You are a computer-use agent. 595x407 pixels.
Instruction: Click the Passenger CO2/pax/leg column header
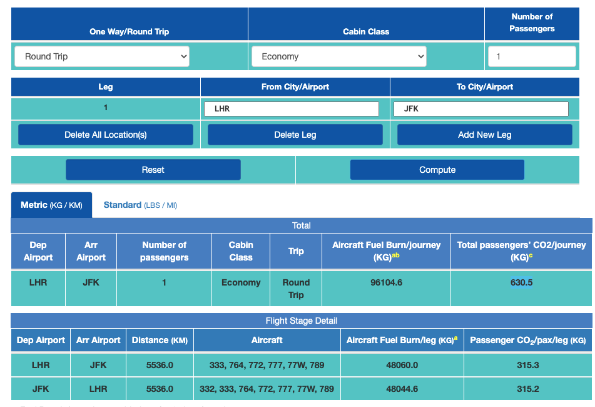528,340
